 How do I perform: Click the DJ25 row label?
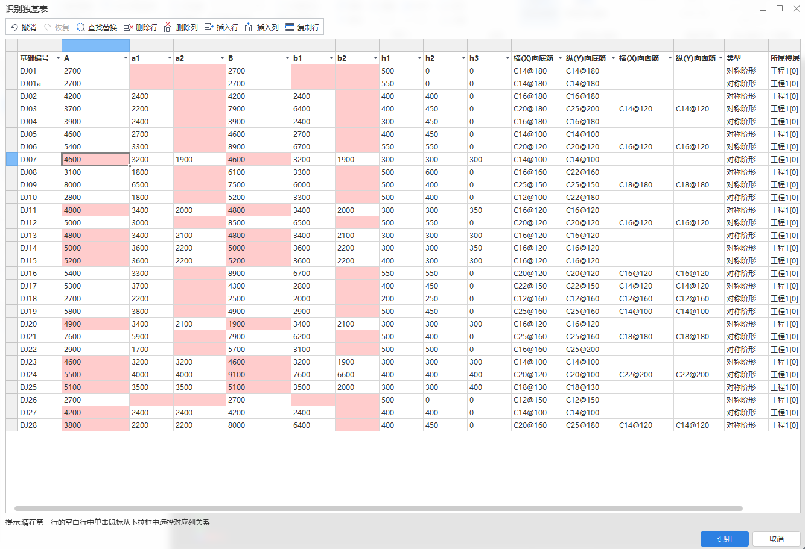[x=40, y=387]
